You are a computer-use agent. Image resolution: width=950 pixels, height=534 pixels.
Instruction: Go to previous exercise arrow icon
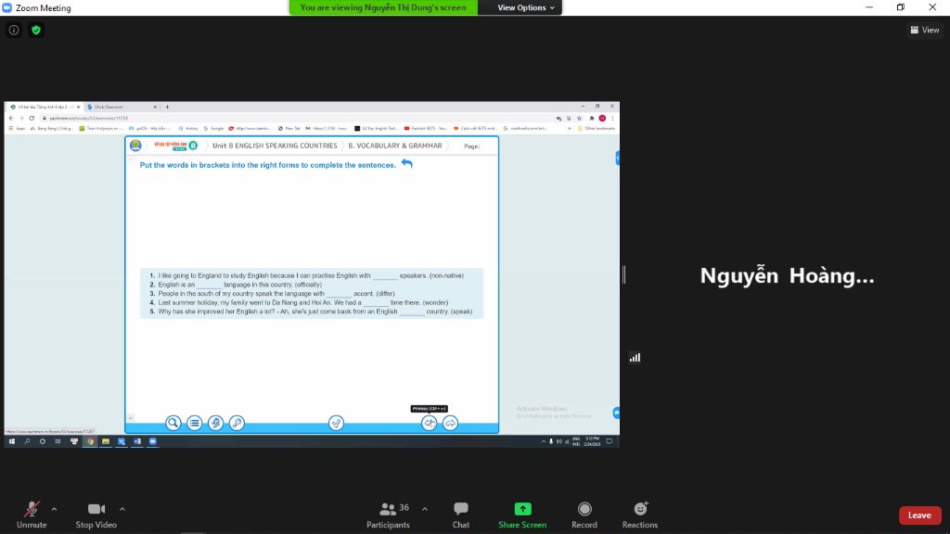coord(429,423)
